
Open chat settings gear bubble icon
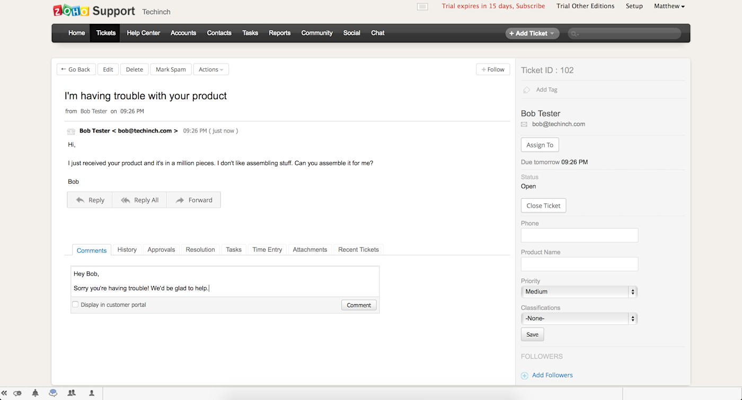[17, 393]
